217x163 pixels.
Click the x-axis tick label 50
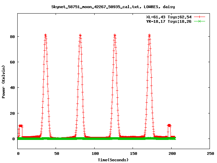click(x=57, y=153)
